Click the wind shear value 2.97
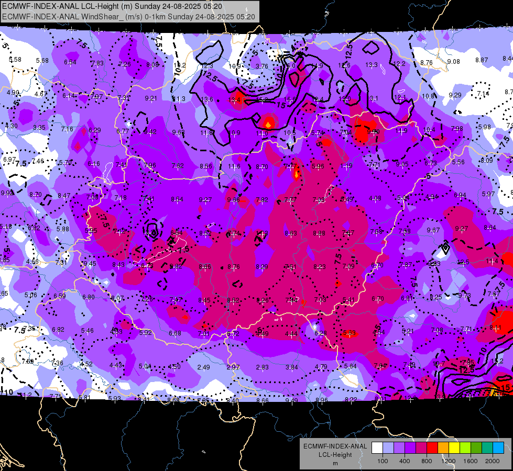Viewport: 513px width, 471px height. pos(233,367)
